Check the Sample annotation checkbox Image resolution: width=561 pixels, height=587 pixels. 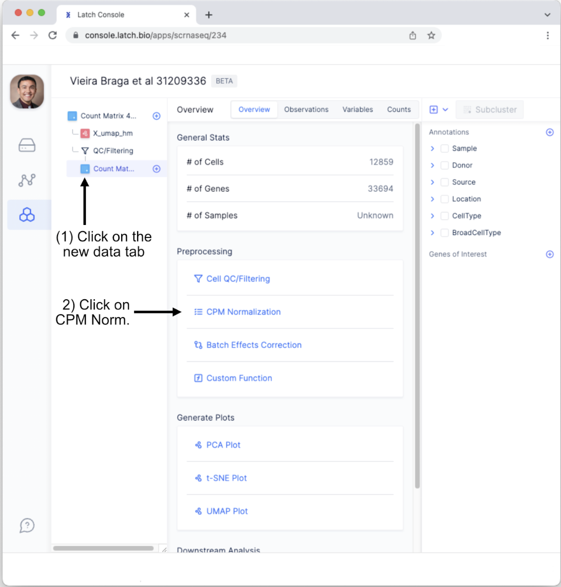tap(445, 149)
